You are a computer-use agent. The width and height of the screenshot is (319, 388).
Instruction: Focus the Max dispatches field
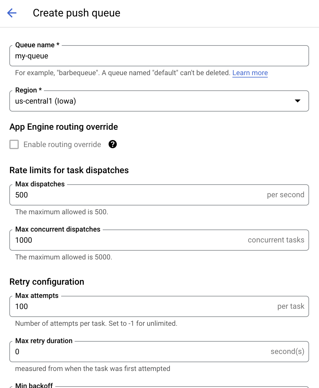(159, 195)
